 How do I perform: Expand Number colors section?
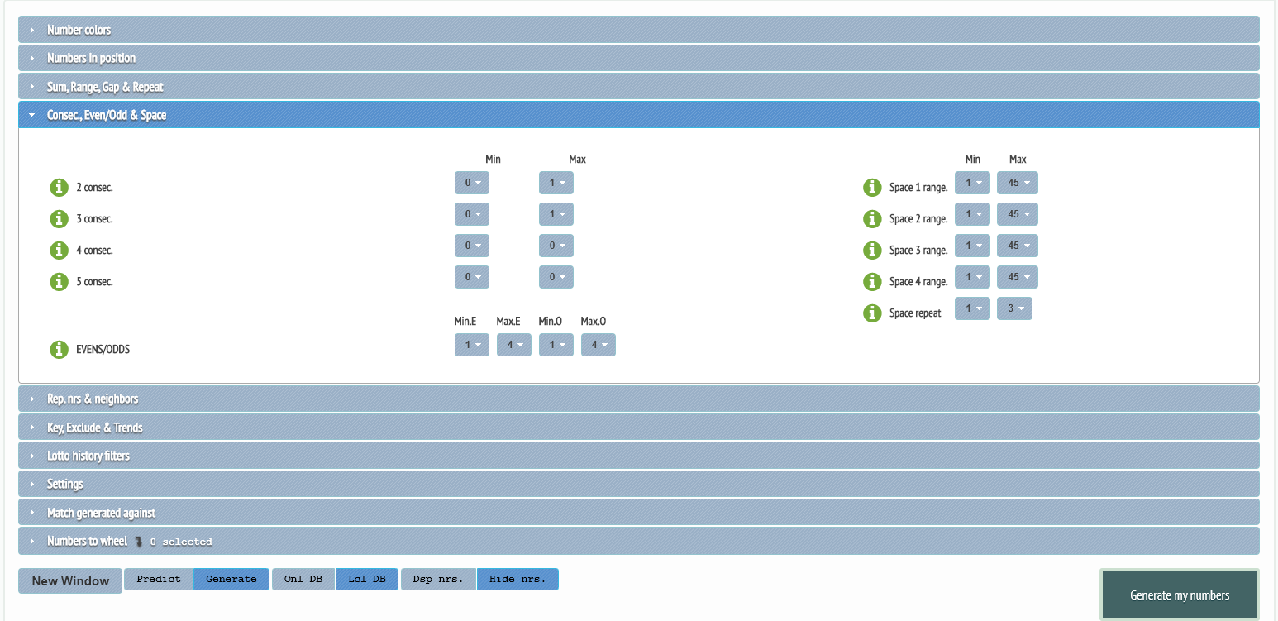pyautogui.click(x=639, y=30)
